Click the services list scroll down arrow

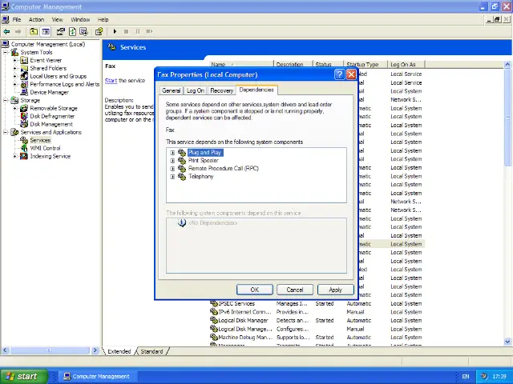click(x=507, y=342)
